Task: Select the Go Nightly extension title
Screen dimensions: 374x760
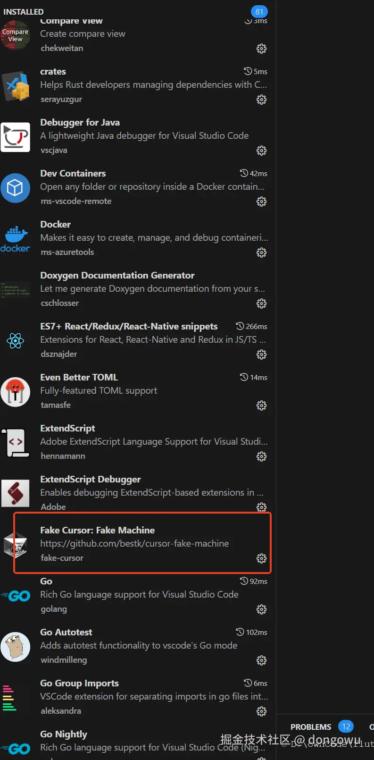Action: tap(64, 735)
